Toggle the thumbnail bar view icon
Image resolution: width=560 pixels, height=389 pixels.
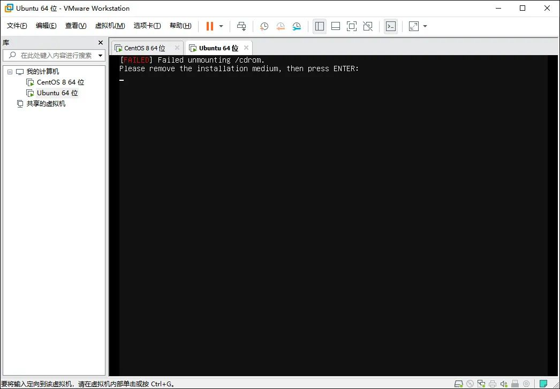pos(336,26)
